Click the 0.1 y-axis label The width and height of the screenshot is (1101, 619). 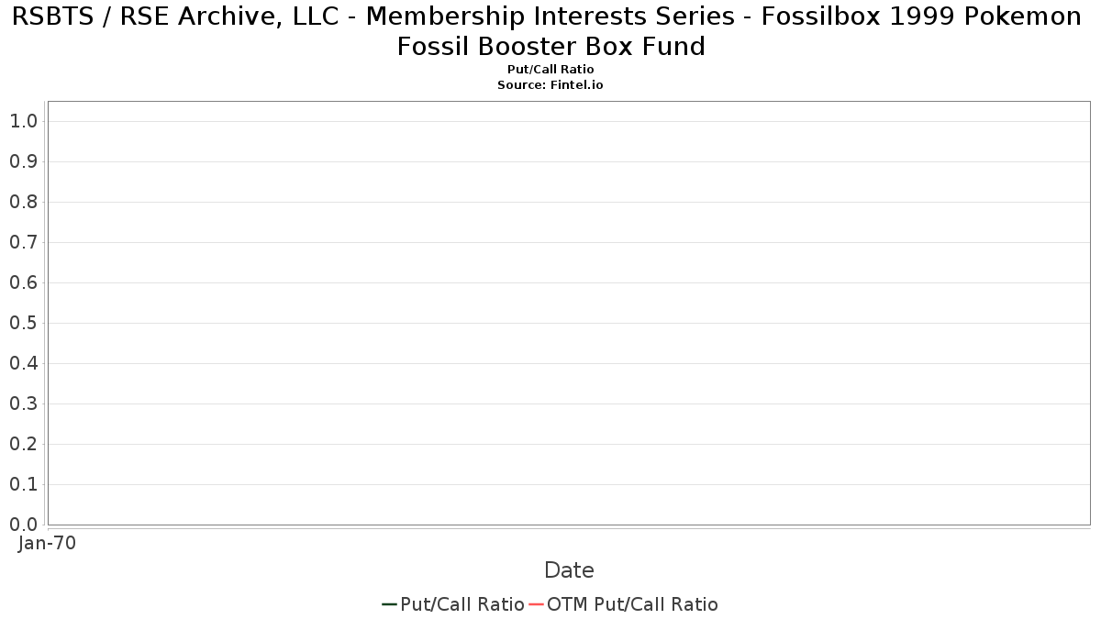point(23,484)
